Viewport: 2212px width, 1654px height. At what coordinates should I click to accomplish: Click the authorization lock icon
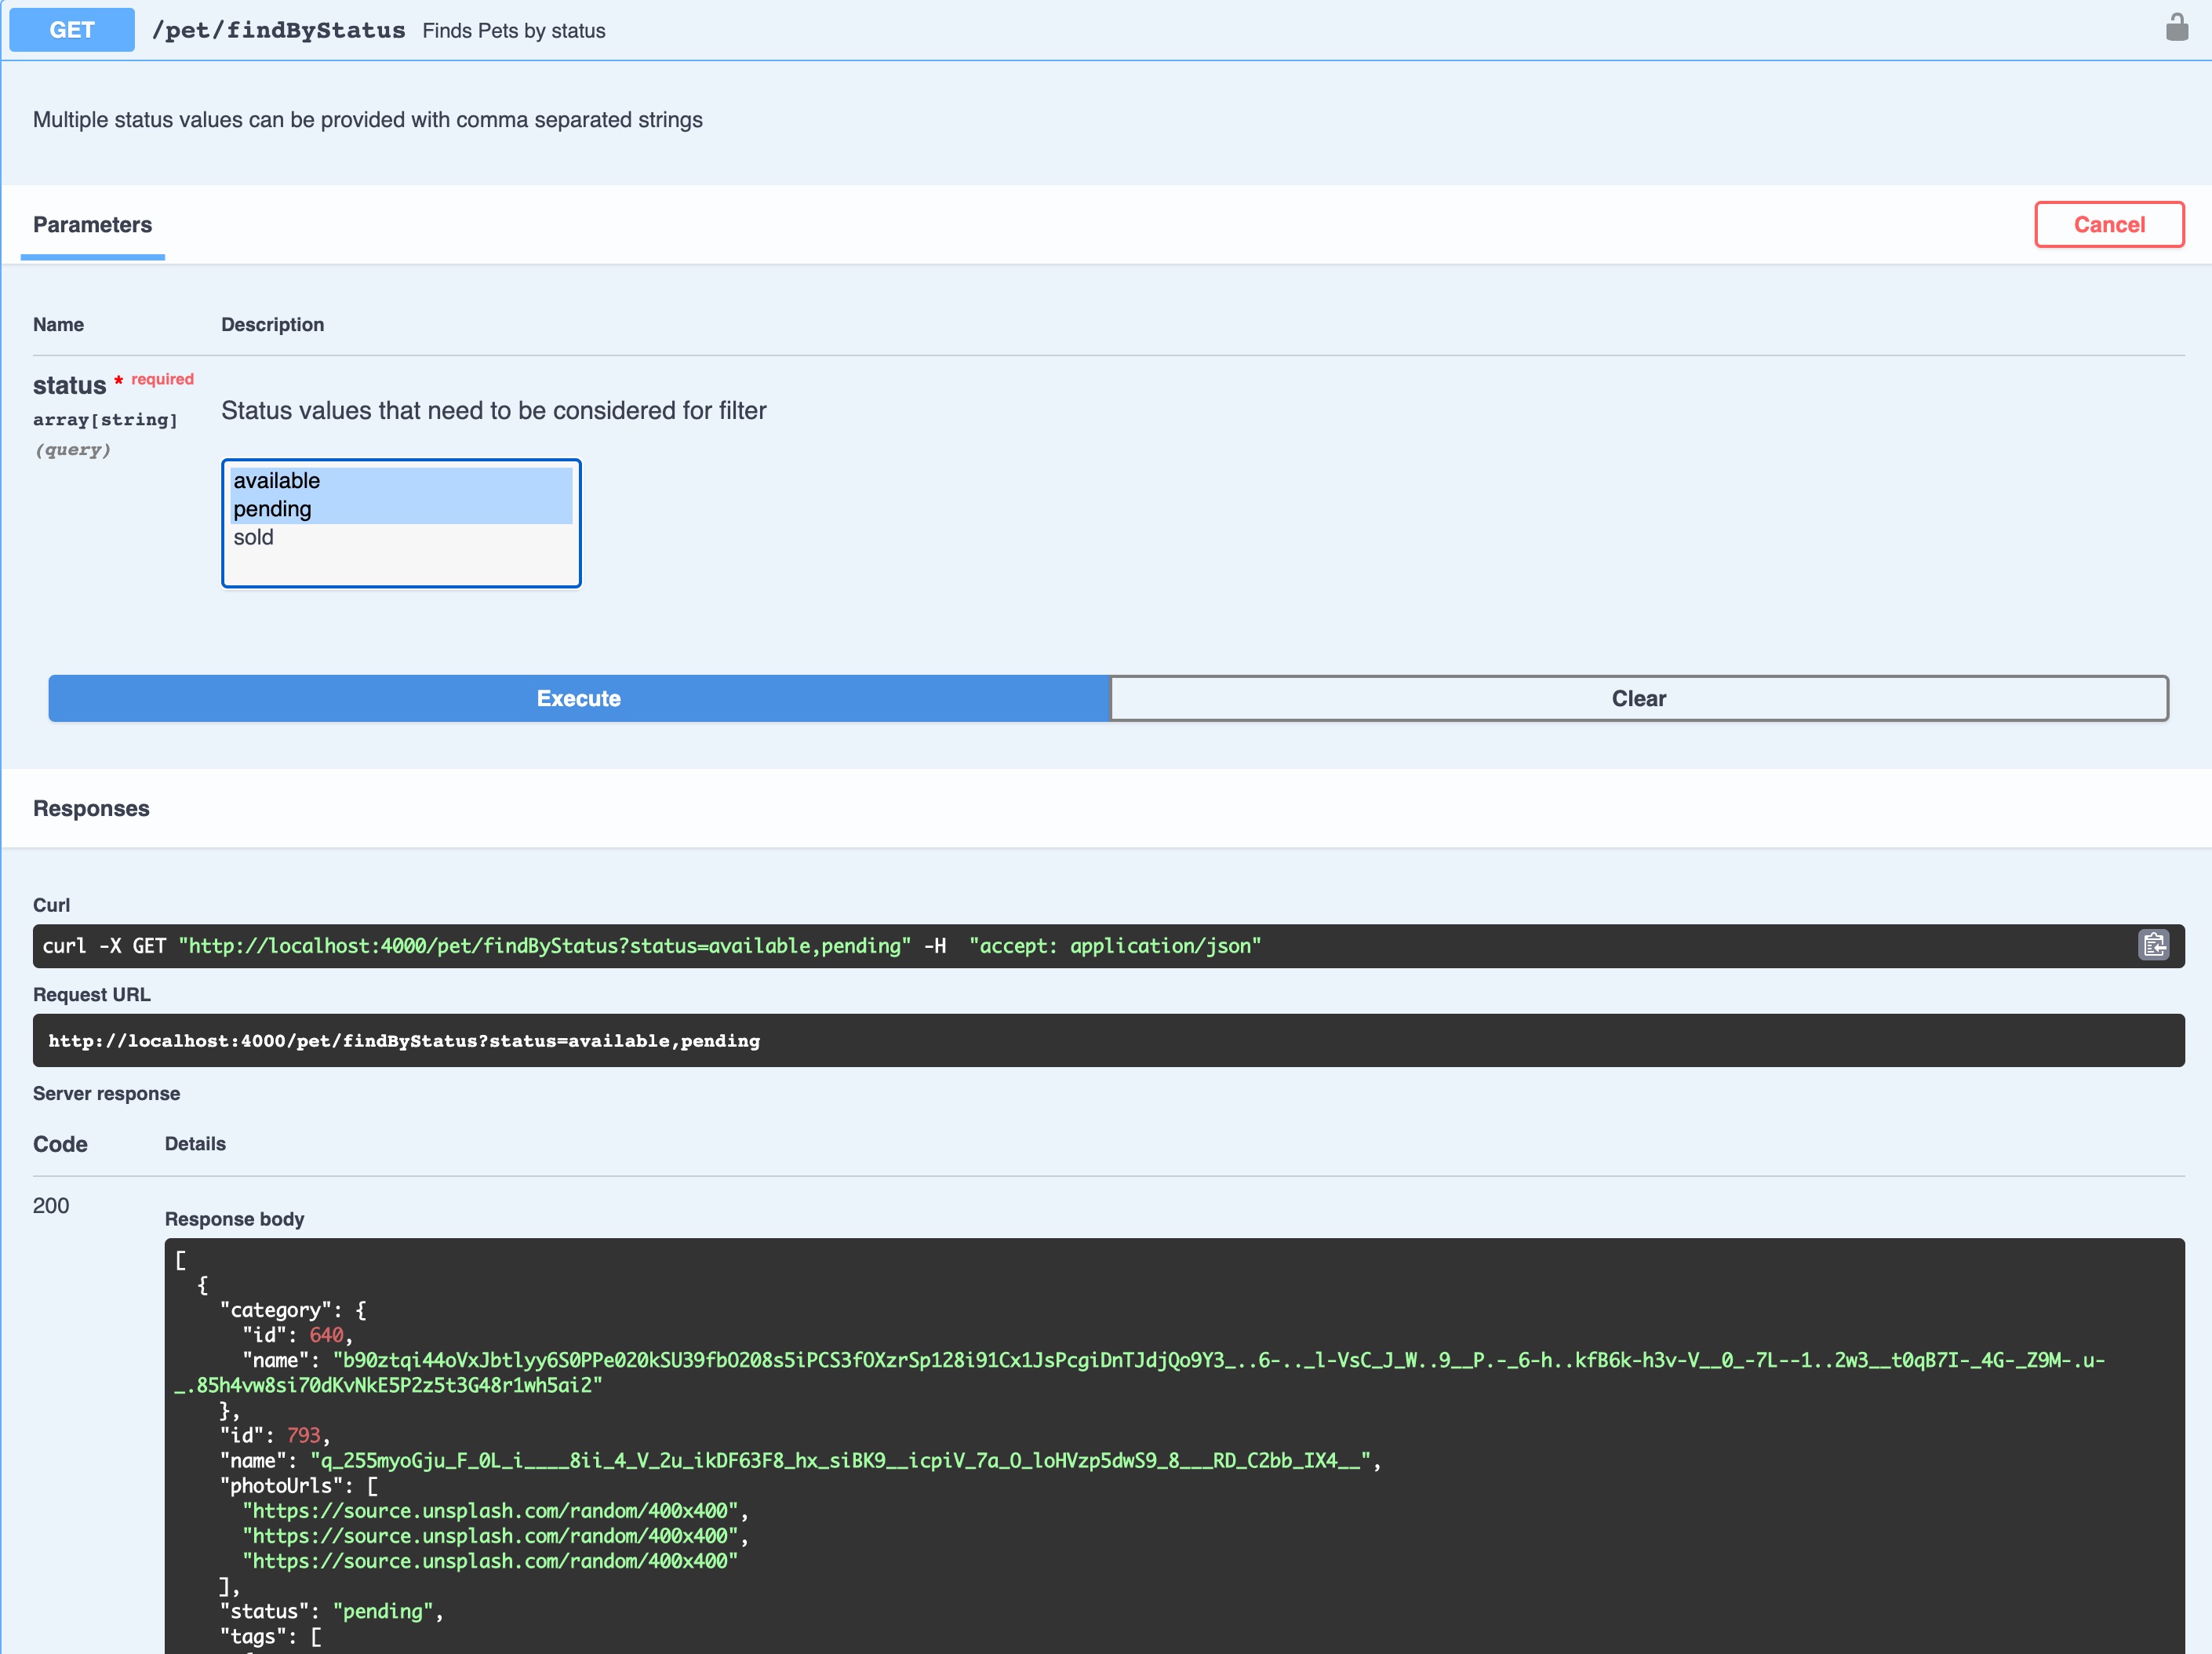[x=2176, y=28]
